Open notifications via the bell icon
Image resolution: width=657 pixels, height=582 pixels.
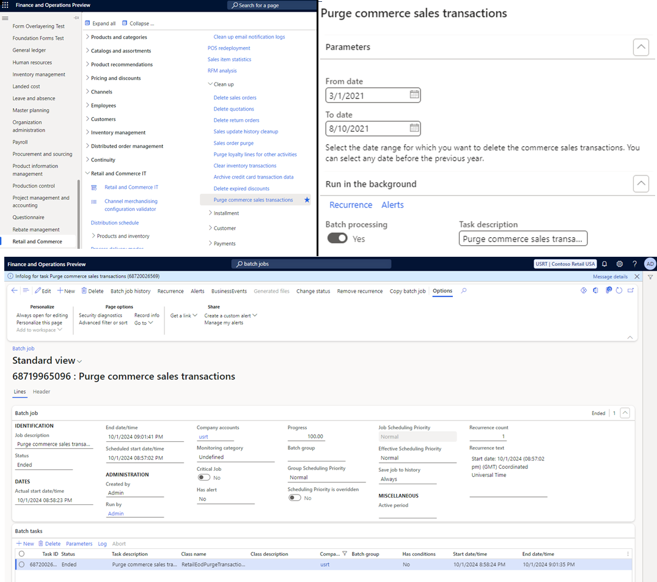point(604,263)
